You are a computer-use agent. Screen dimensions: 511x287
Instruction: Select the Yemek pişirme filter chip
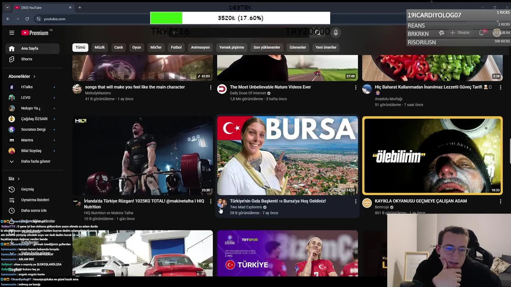click(x=232, y=47)
